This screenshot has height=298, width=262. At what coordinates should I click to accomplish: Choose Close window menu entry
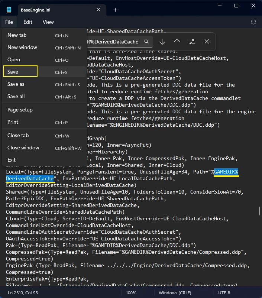pyautogui.click(x=44, y=148)
